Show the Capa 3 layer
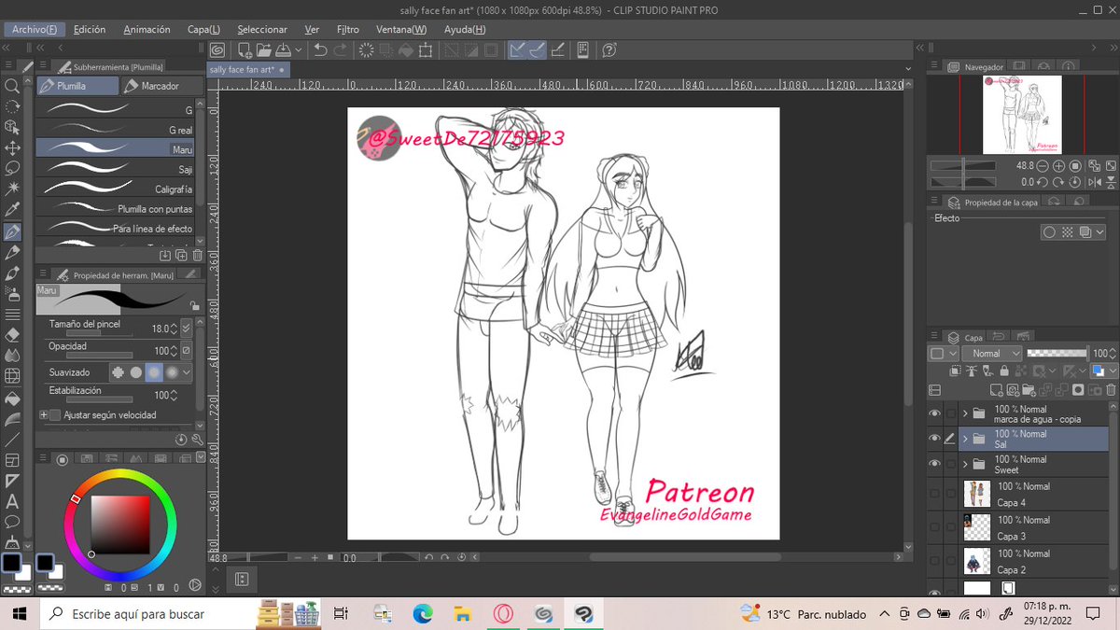 (x=935, y=526)
